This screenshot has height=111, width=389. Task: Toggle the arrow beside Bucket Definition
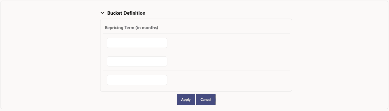(x=102, y=13)
